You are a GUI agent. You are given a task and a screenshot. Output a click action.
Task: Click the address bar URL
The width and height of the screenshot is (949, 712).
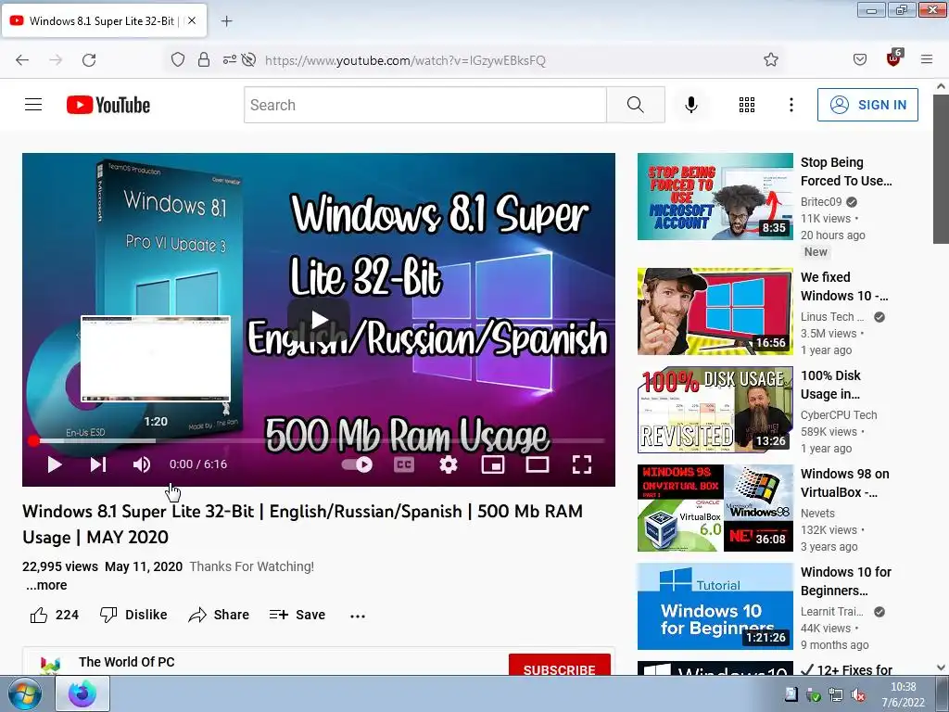coord(405,60)
